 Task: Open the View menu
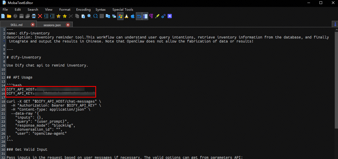(49, 10)
